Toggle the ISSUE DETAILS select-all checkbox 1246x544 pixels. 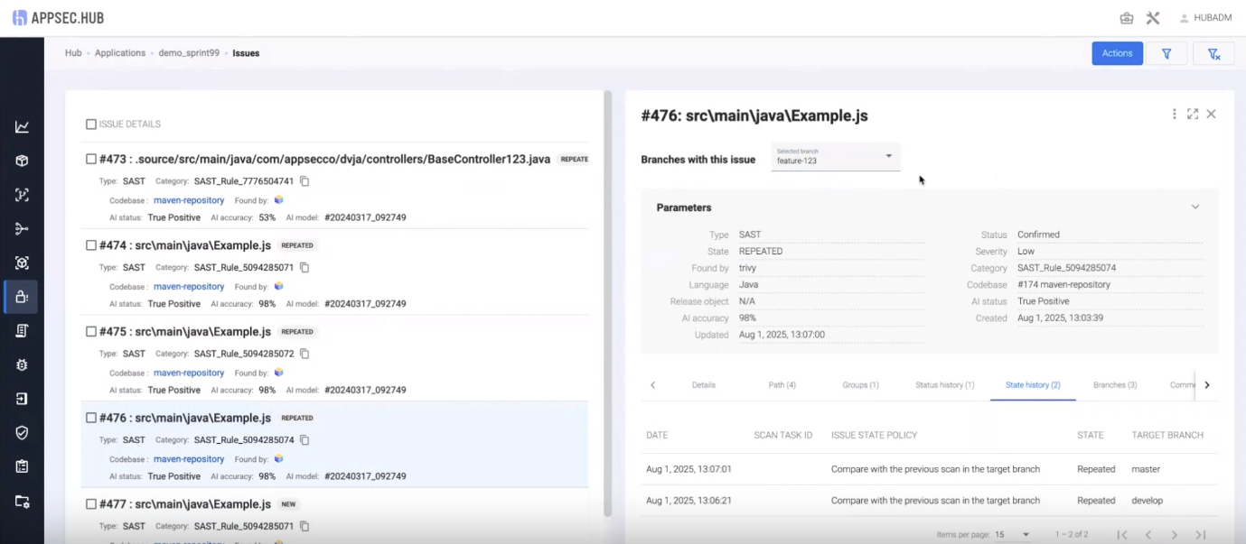[x=91, y=124]
